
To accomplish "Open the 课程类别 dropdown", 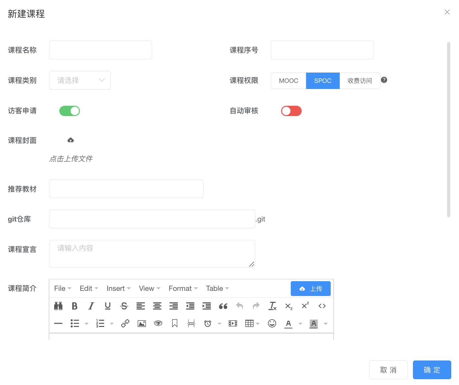I will (80, 80).
